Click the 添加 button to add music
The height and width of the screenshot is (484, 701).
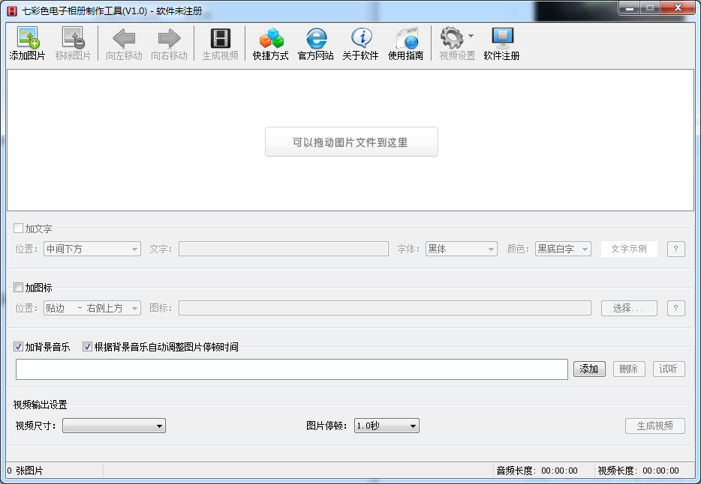click(589, 369)
